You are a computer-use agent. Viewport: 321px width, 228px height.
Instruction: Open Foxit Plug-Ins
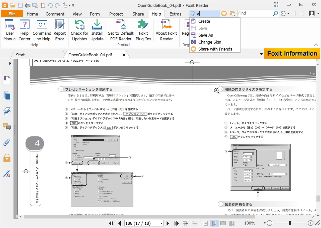tap(143, 30)
